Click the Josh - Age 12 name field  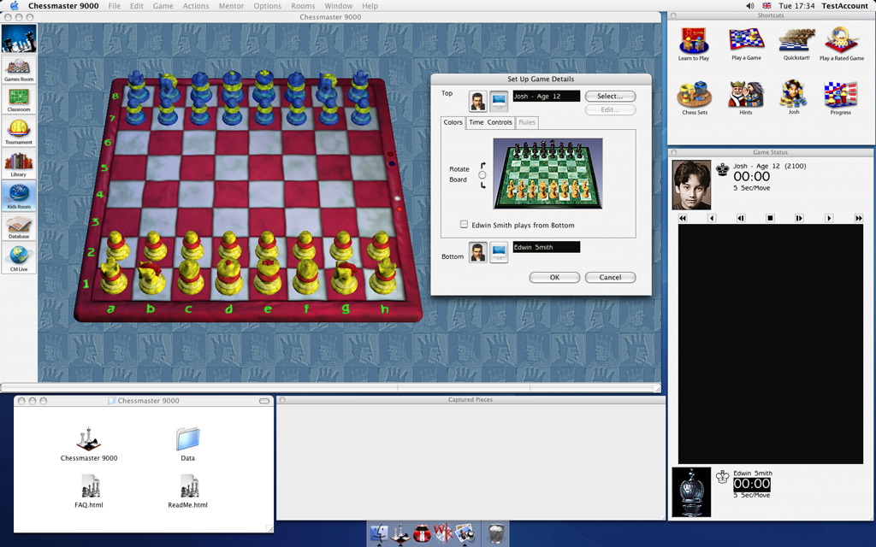coord(547,97)
